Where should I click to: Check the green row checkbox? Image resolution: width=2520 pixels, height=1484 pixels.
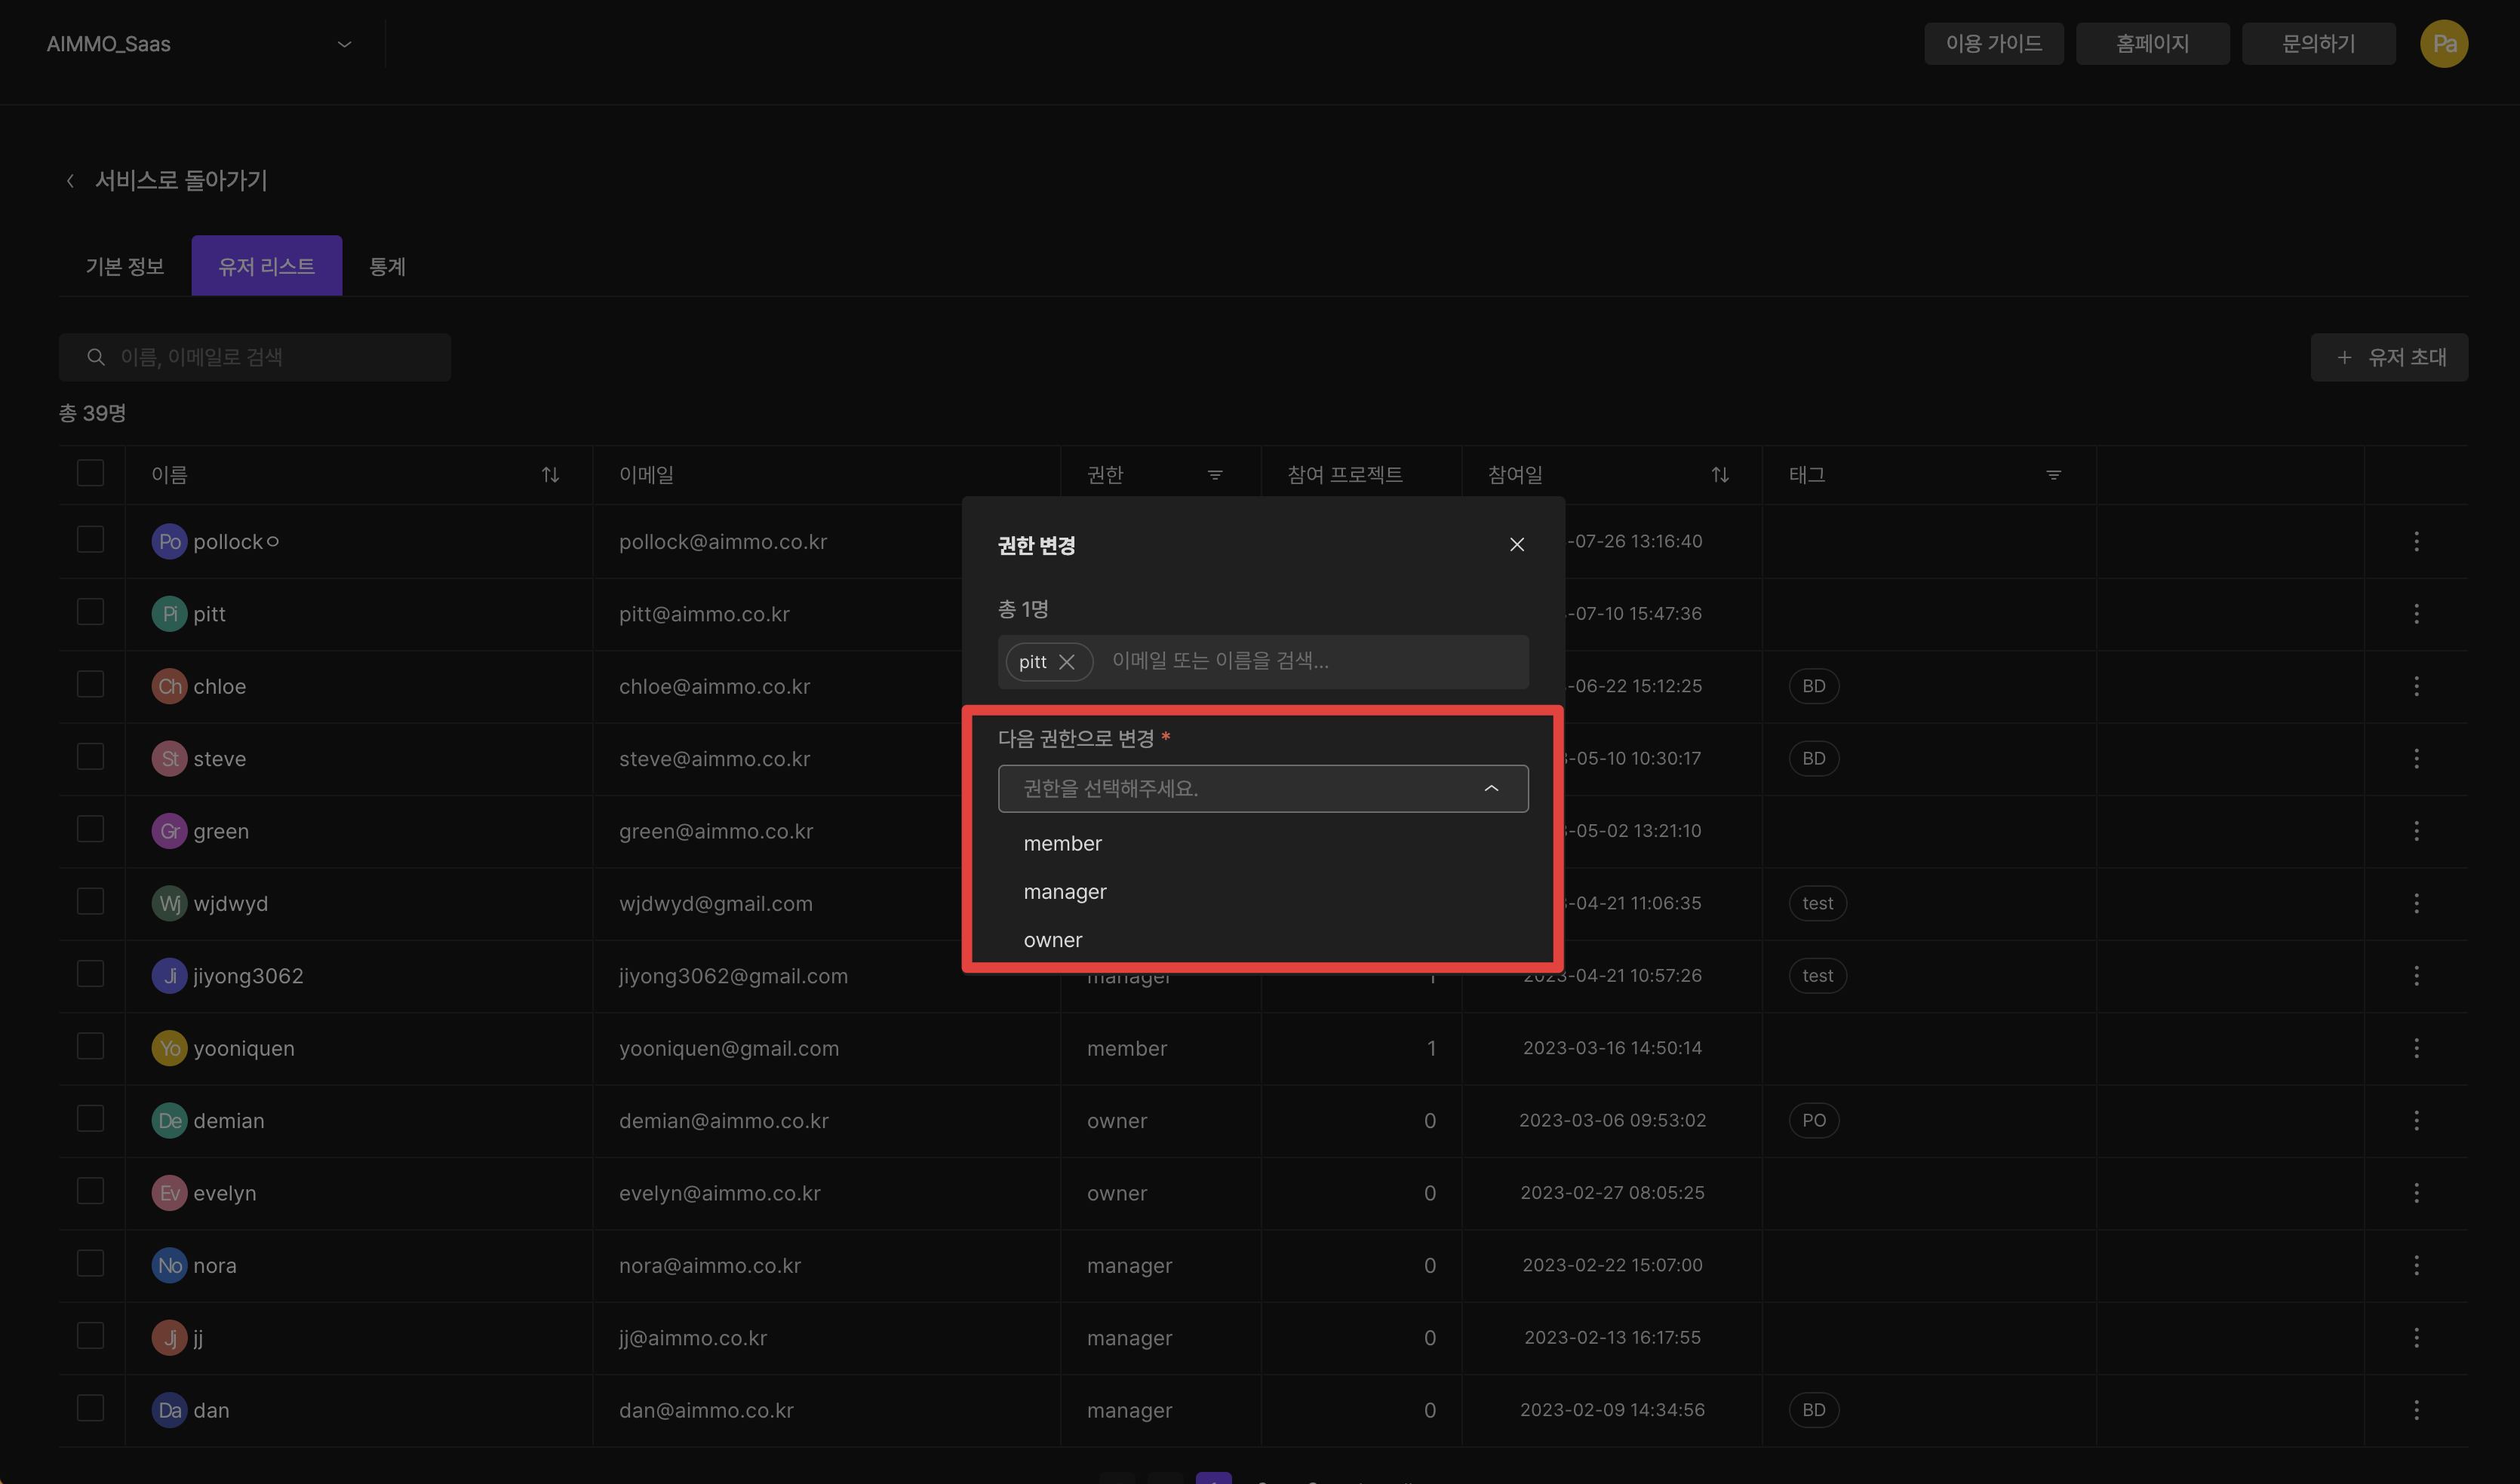[x=90, y=829]
